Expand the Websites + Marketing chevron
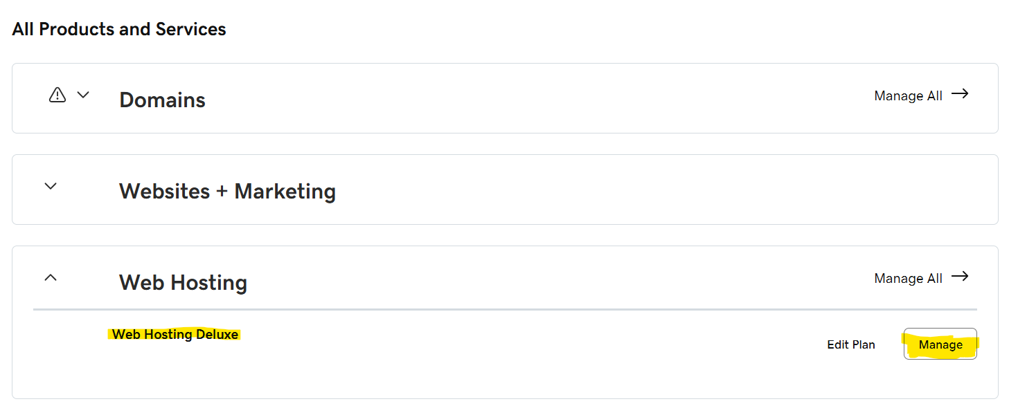This screenshot has width=1009, height=406. coord(51,186)
